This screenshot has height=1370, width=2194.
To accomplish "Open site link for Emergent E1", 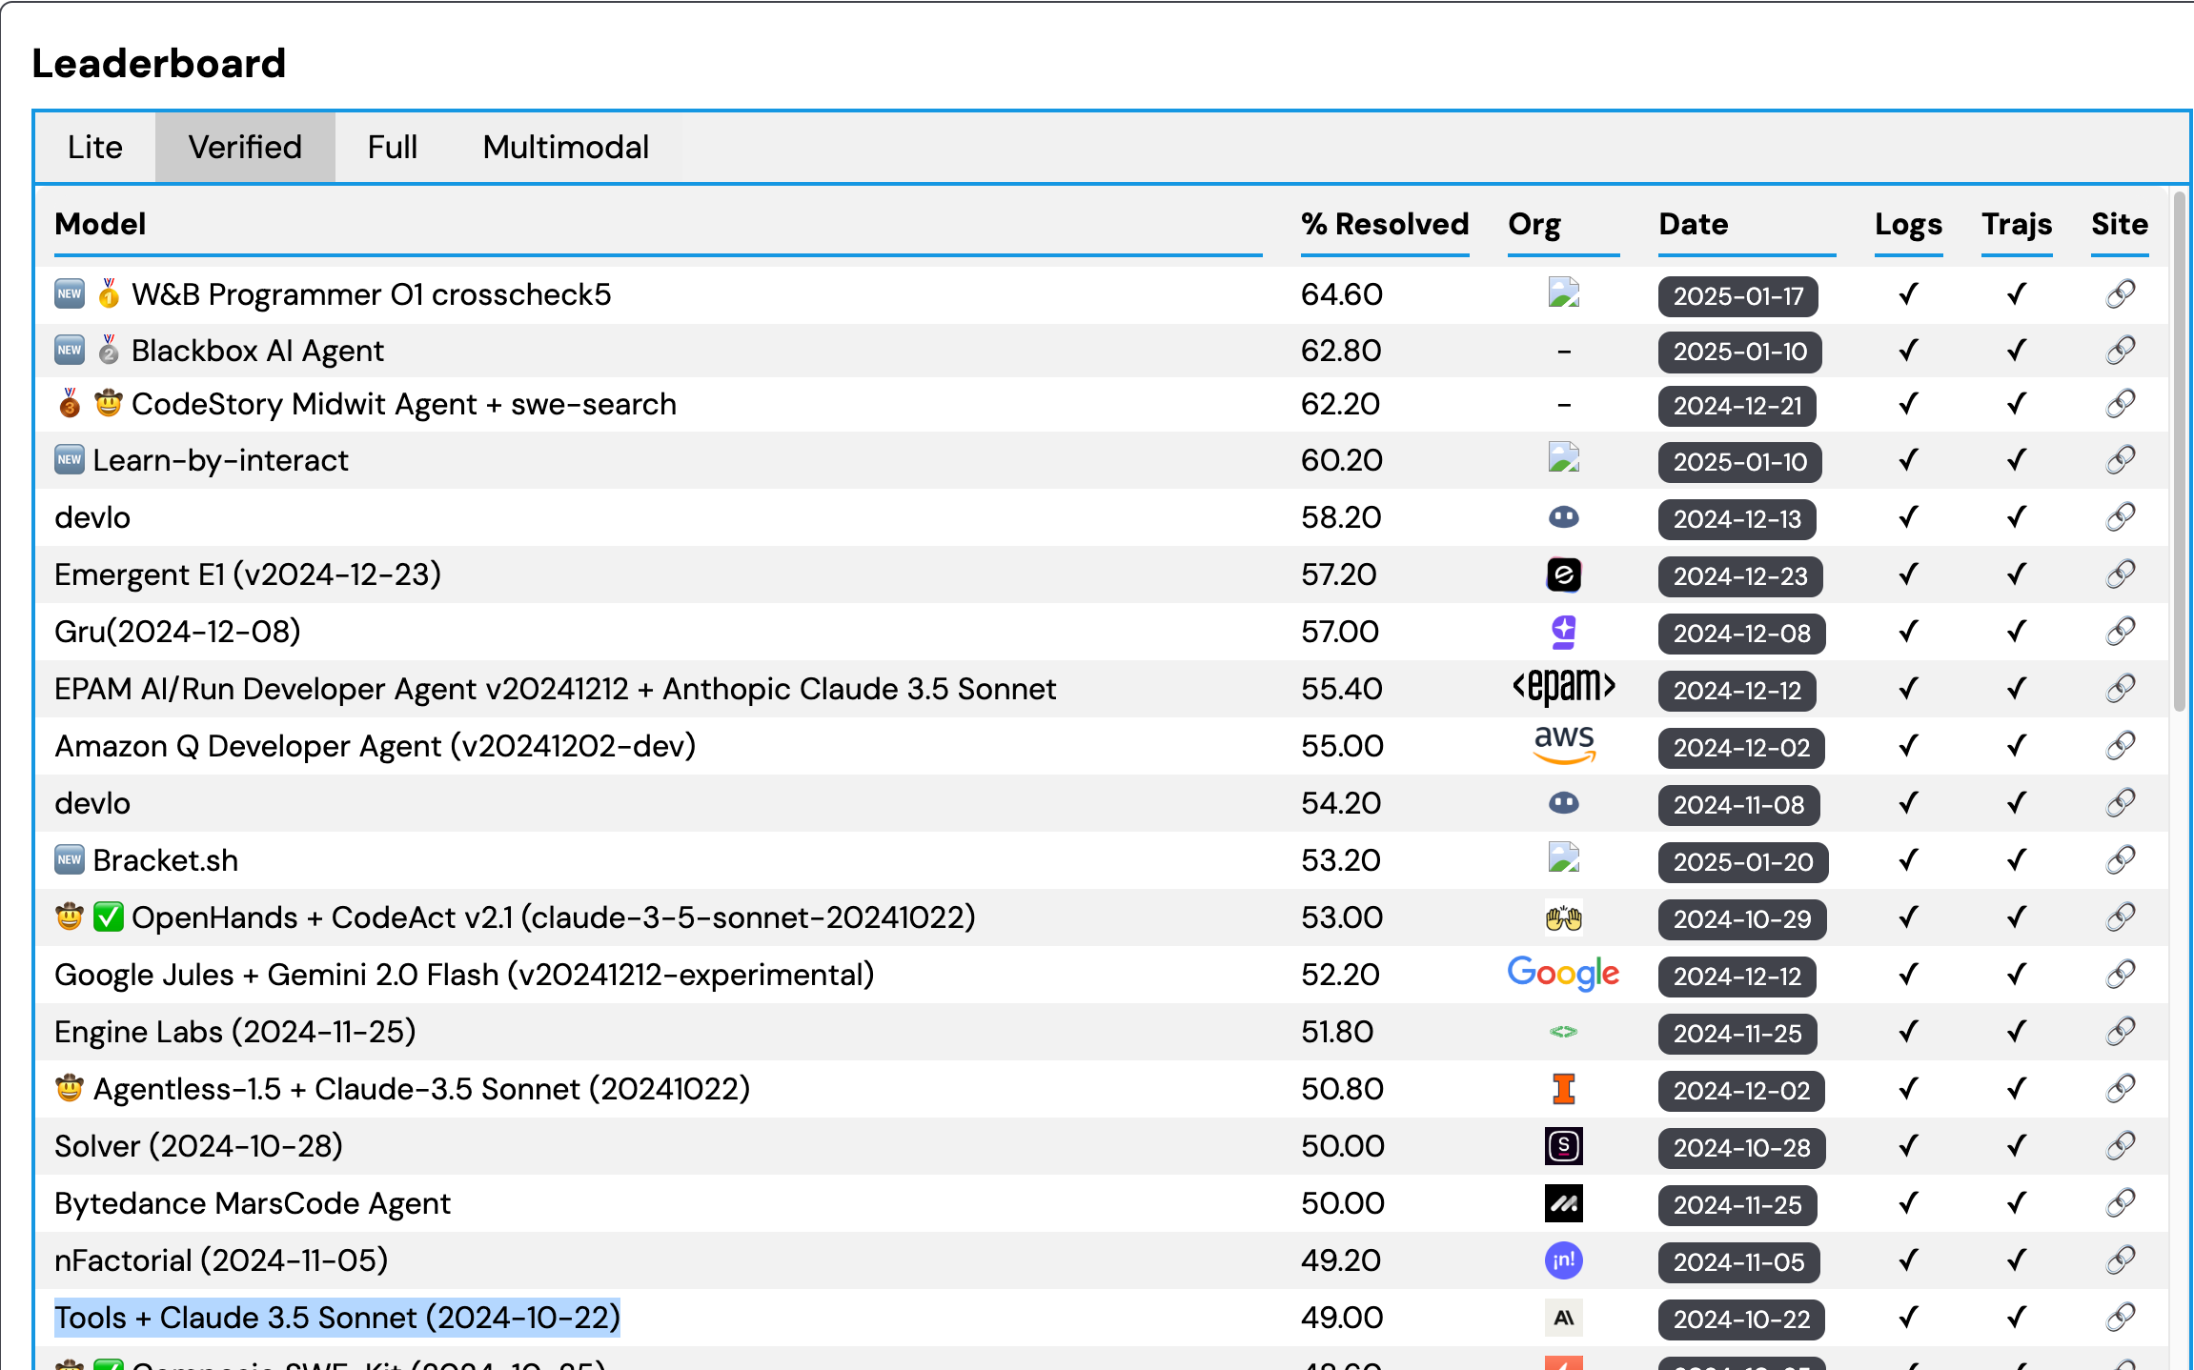I will (x=2120, y=574).
